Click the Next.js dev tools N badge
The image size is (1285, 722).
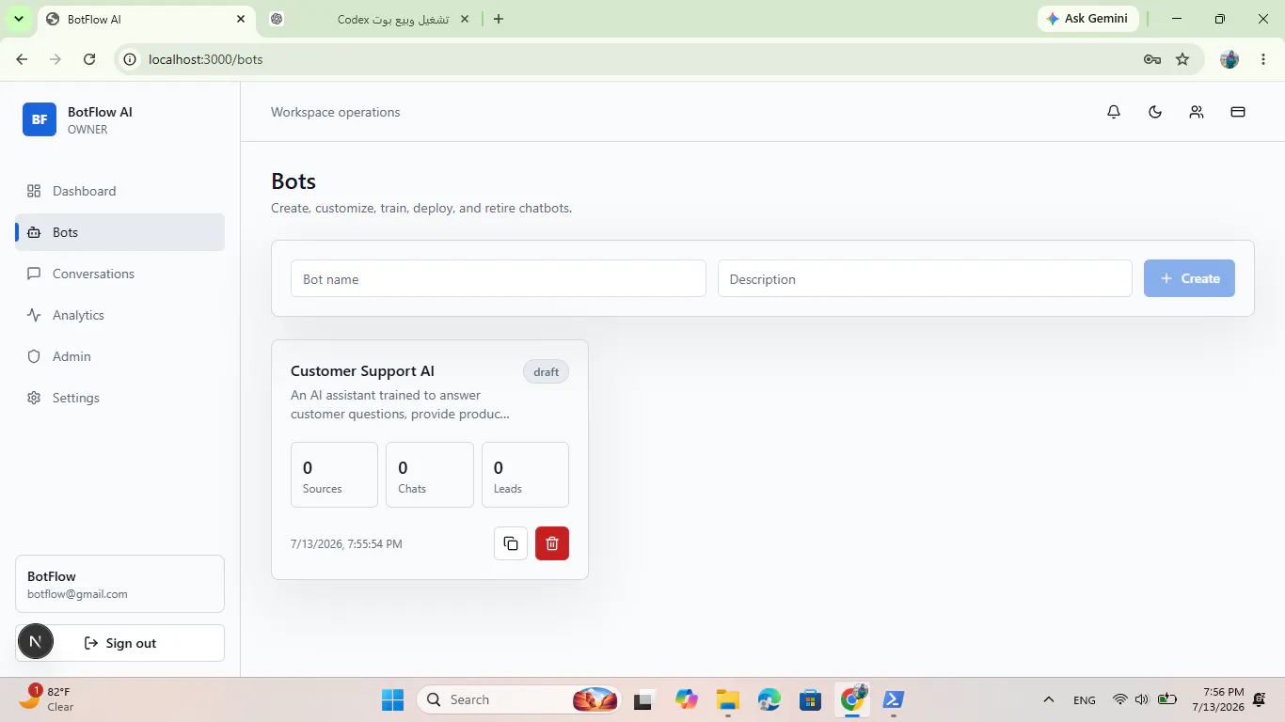click(x=35, y=642)
